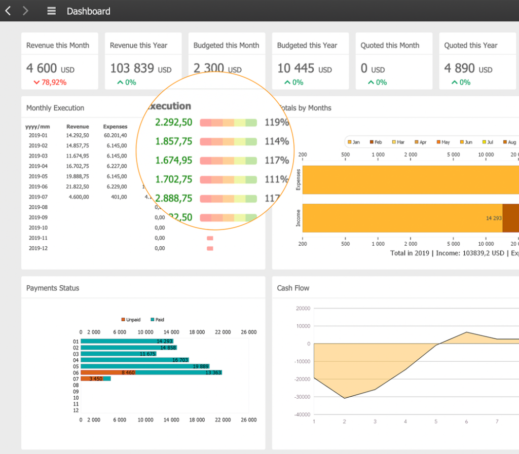Click the Revenue column header
519x454 pixels.
78,127
